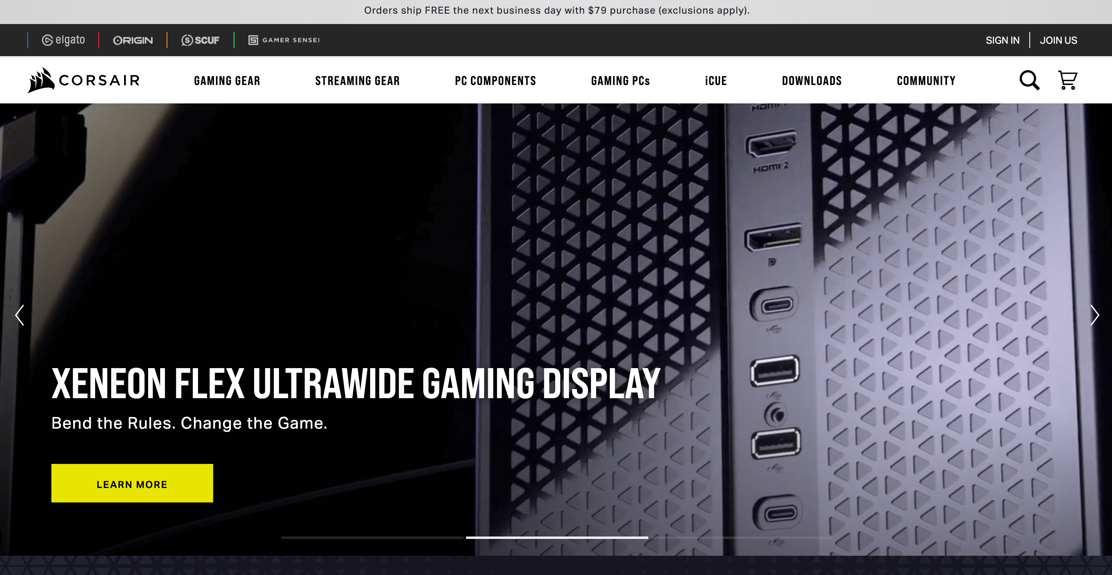The width and height of the screenshot is (1112, 575).
Task: Open the Gaming PCs menu
Action: [620, 81]
